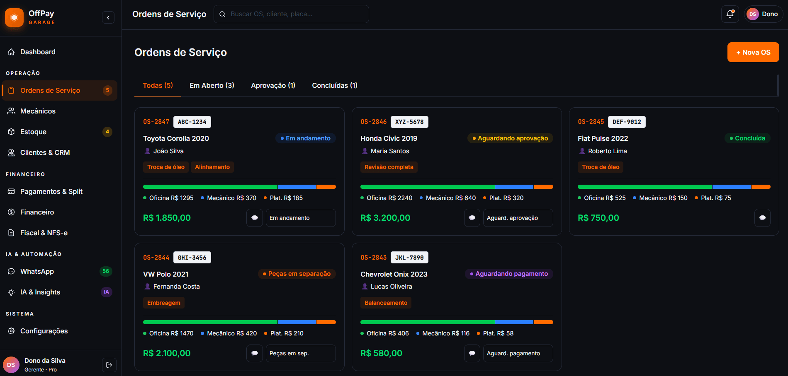Open status dropdown on OS-2847 card
This screenshot has height=376, width=788.
[301, 218]
